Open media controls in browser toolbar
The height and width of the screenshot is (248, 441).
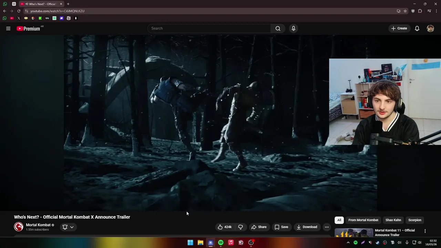click(x=429, y=11)
